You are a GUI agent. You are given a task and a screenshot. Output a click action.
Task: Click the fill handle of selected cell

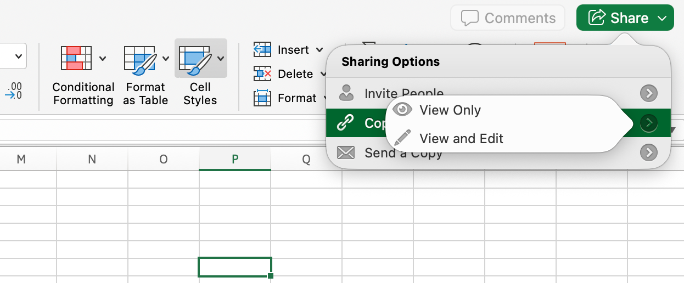tap(271, 276)
